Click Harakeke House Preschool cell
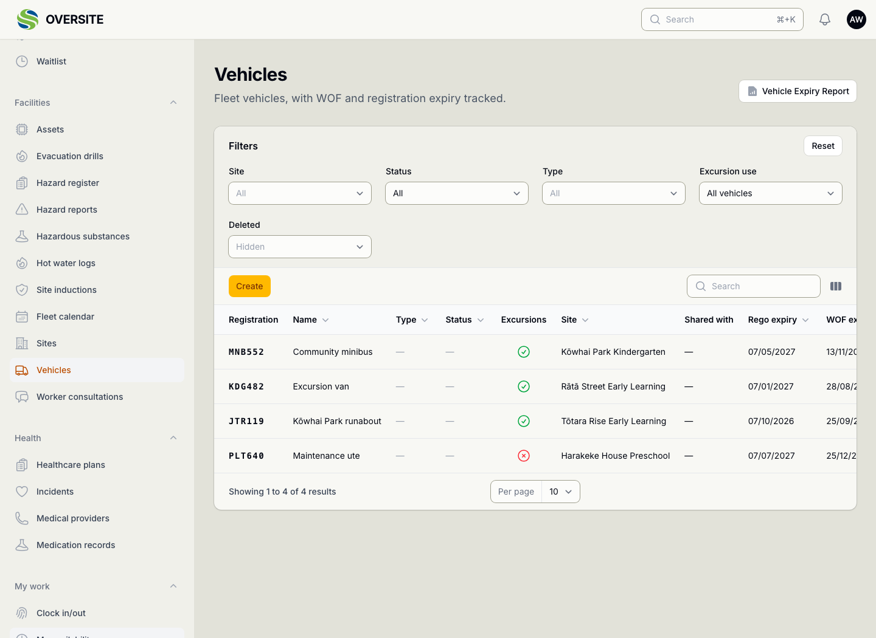The width and height of the screenshot is (876, 638). 615,456
